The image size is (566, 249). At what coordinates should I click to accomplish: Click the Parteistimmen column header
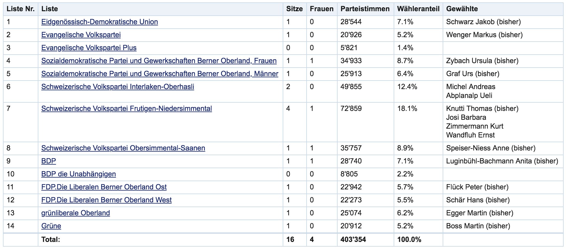[x=365, y=9]
